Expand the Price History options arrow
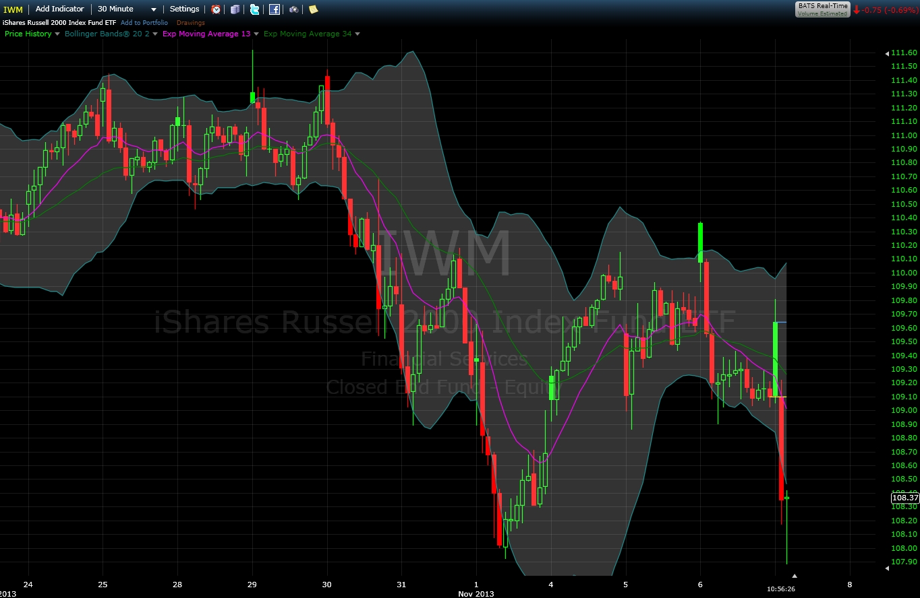920x598 pixels. pyautogui.click(x=57, y=34)
